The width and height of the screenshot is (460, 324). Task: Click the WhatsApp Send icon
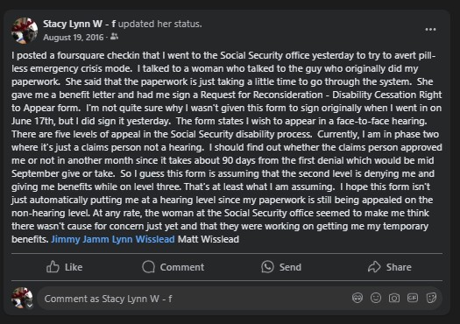(x=267, y=267)
